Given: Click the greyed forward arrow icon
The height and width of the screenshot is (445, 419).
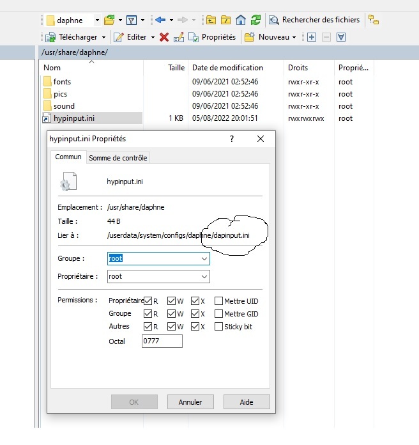Looking at the screenshot, I should [183, 20].
